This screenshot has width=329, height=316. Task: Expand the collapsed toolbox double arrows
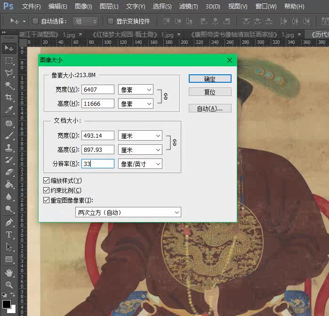[x=4, y=32]
